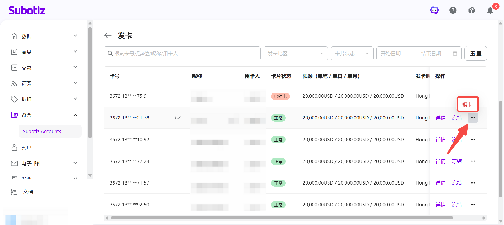Expand the 电子邮件 menu chevron
The width and height of the screenshot is (504, 225).
(x=75, y=163)
